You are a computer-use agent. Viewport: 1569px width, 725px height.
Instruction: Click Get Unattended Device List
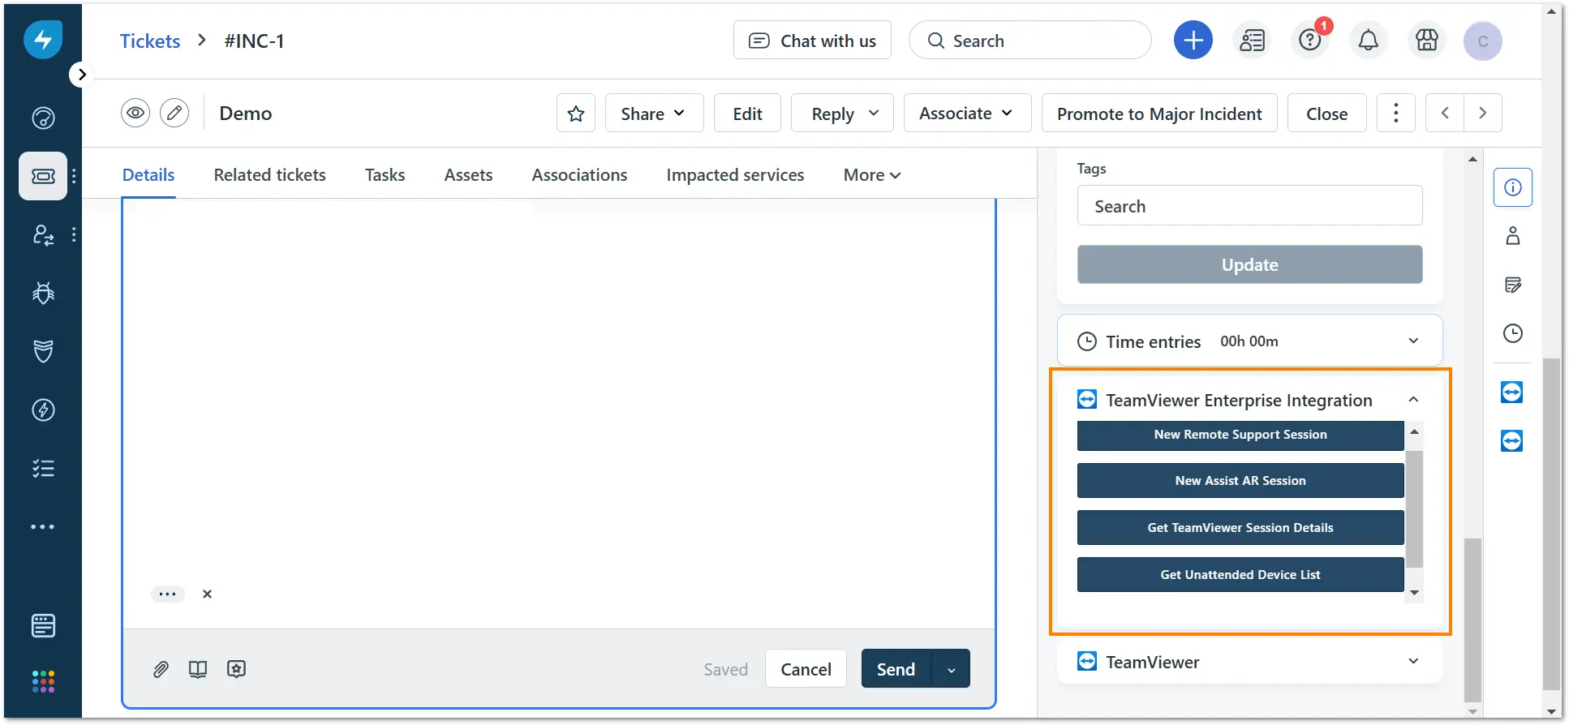tap(1240, 575)
